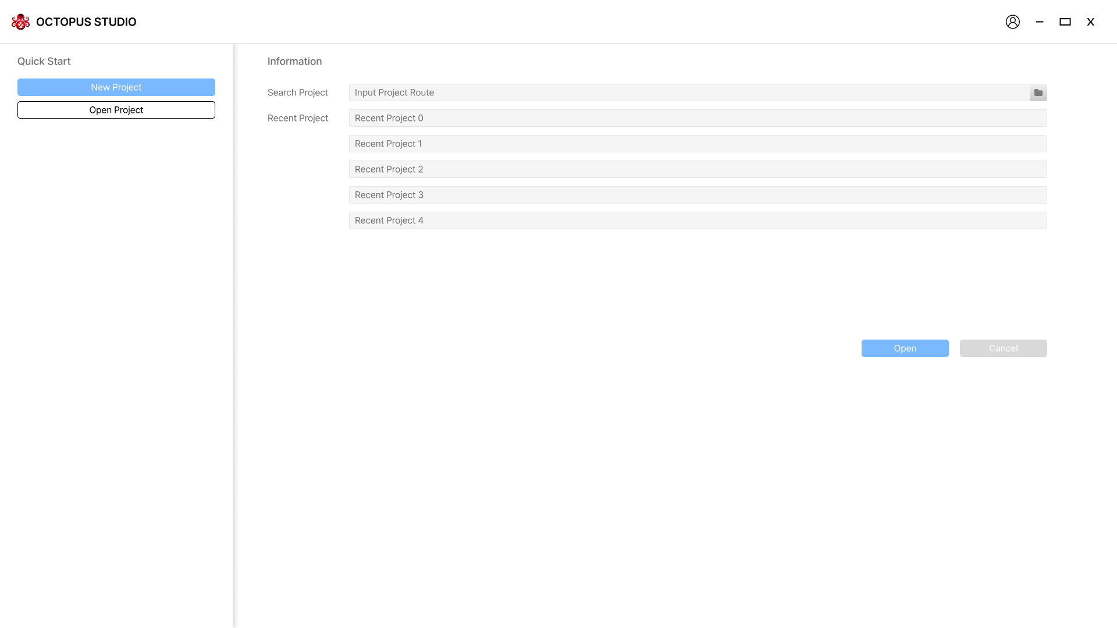The width and height of the screenshot is (1117, 628).
Task: Click the New Project button
Action: [x=116, y=87]
